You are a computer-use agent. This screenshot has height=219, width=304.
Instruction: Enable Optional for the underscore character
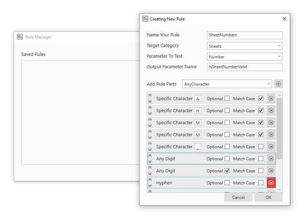[227, 147]
